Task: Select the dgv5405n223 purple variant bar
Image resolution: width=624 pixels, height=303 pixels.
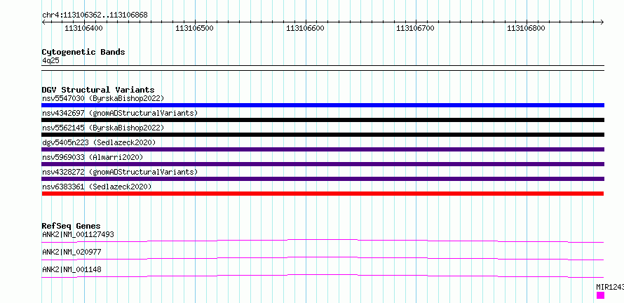Action: 323,149
